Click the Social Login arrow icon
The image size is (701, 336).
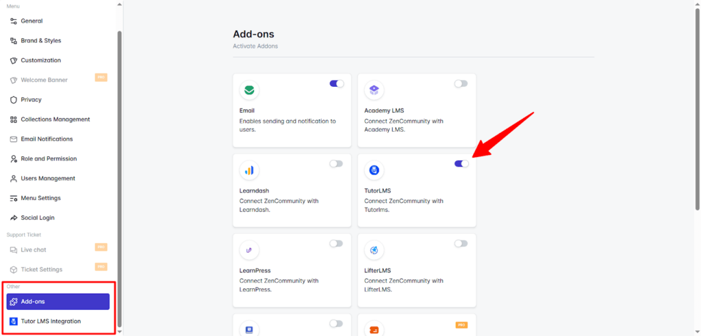pyautogui.click(x=14, y=218)
